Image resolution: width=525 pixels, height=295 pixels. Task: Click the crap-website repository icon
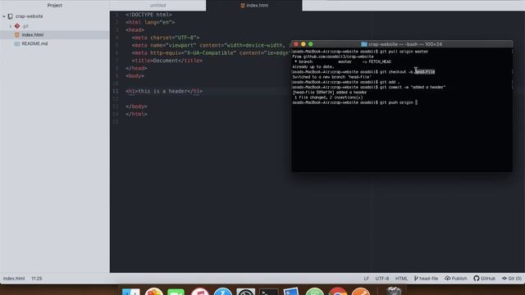[11, 16]
